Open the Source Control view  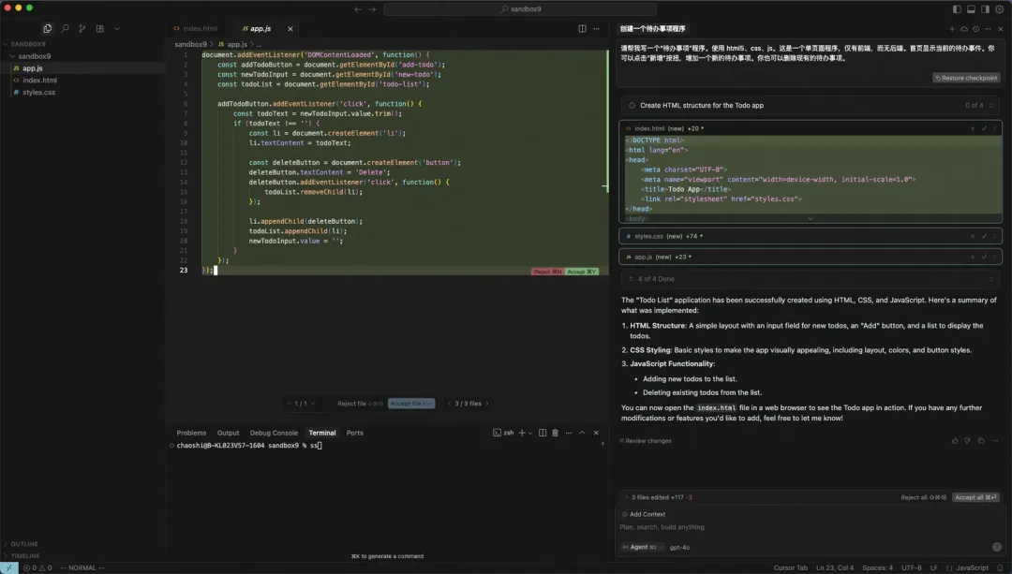82,29
